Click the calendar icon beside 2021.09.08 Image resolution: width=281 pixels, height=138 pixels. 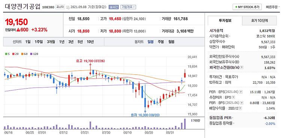click(x=68, y=7)
